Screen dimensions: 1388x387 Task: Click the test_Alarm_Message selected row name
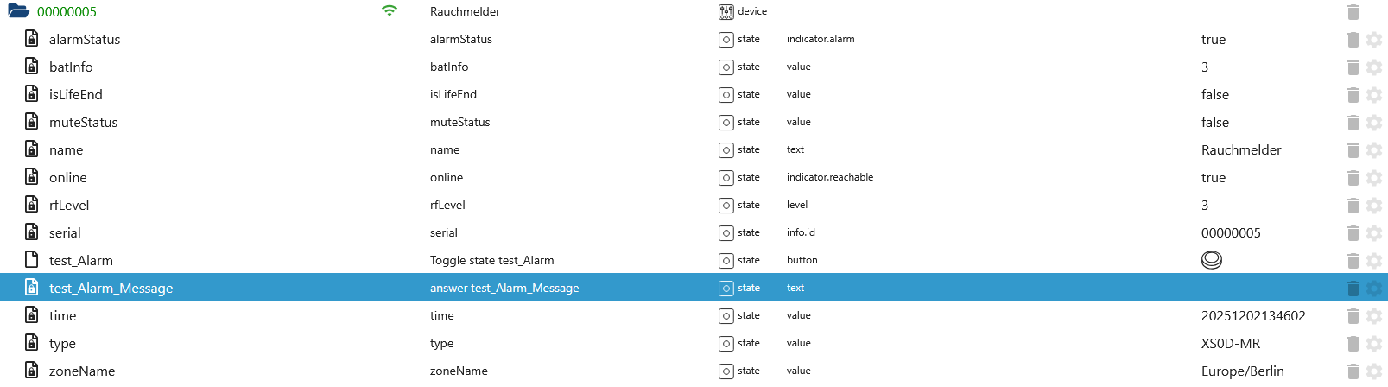(111, 289)
